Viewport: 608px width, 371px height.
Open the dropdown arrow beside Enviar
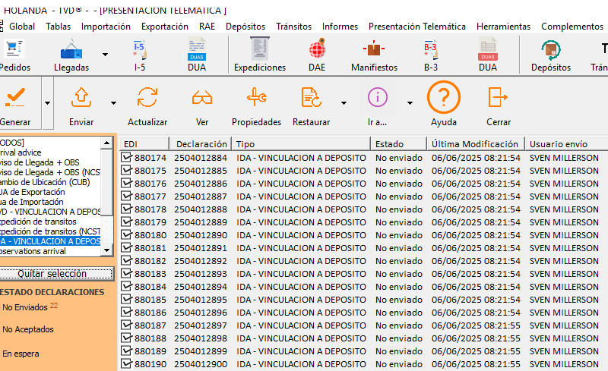pyautogui.click(x=114, y=103)
